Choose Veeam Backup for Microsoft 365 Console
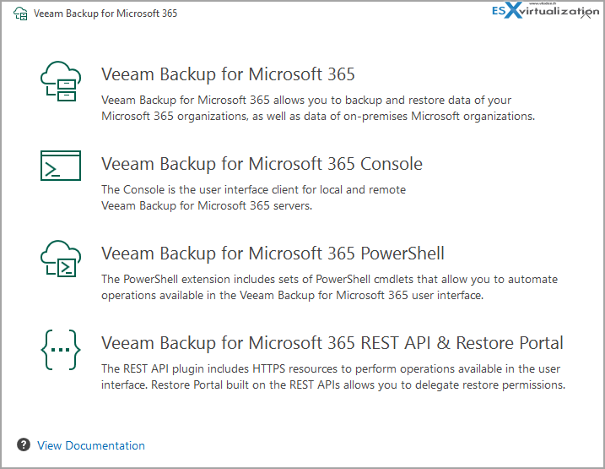Viewport: 605px width, 469px height. (262, 164)
